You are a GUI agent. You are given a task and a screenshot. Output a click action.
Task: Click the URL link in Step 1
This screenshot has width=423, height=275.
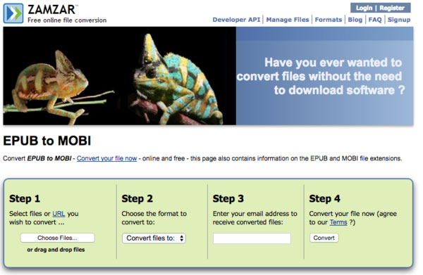[x=59, y=214]
